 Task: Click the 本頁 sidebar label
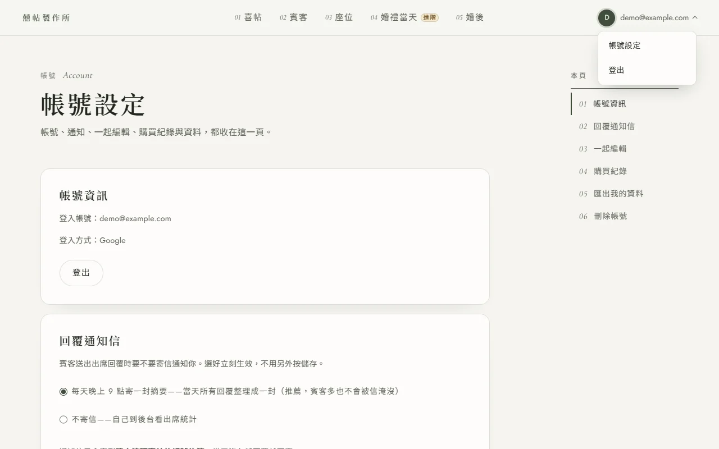(578, 75)
